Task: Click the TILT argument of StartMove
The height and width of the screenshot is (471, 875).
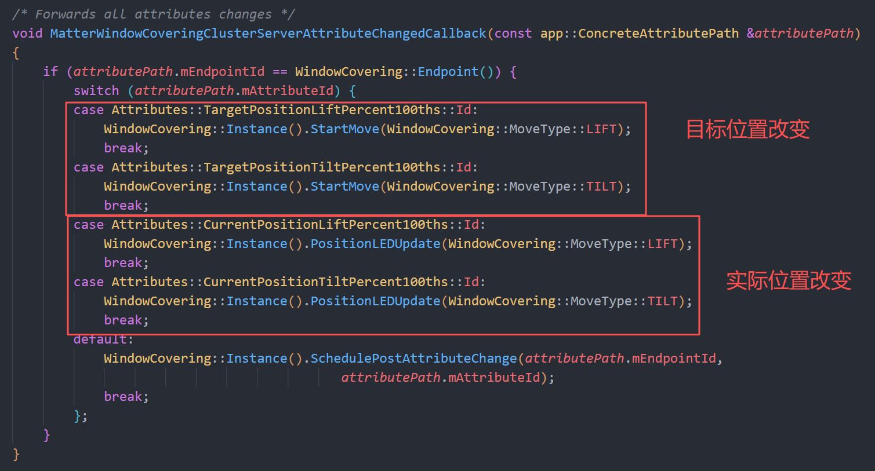Action: click(601, 187)
